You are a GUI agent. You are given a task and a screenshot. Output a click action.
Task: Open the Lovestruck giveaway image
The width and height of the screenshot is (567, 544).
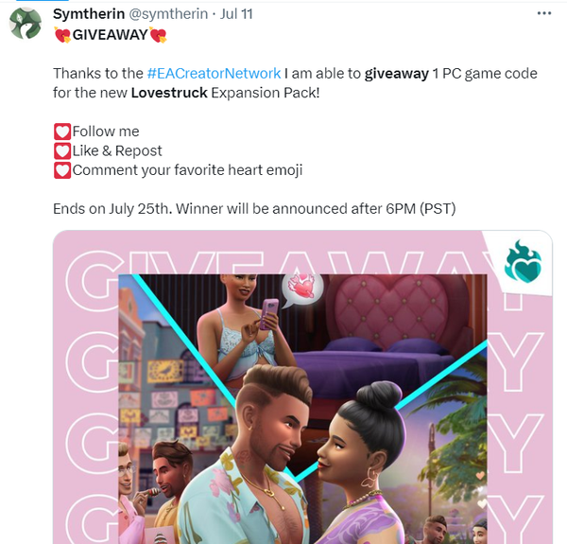coord(302,387)
